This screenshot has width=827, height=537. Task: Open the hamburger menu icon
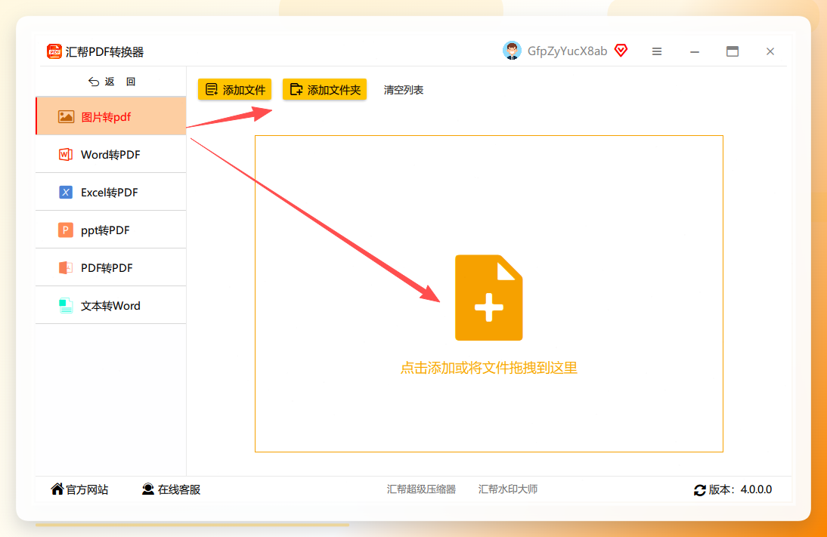(657, 51)
